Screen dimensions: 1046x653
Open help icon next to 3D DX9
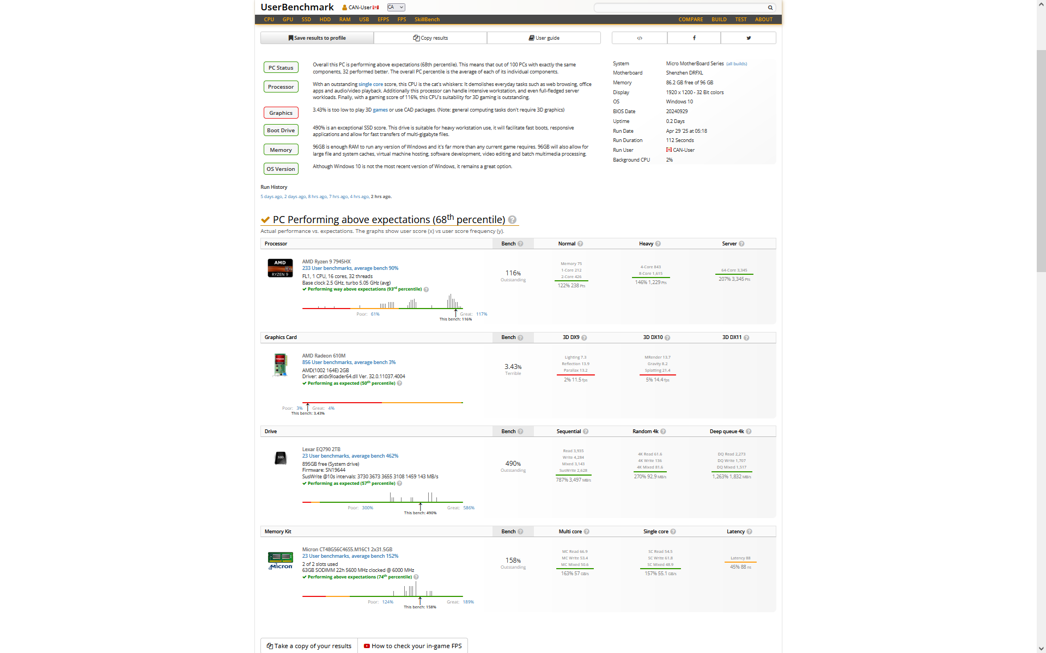584,338
